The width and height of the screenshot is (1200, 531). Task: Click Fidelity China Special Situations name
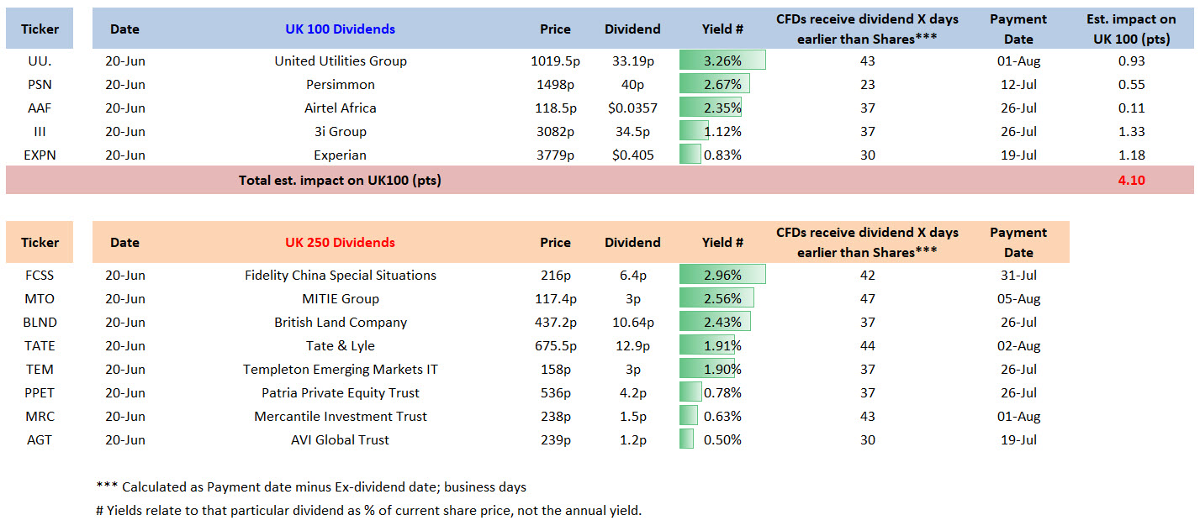click(341, 276)
